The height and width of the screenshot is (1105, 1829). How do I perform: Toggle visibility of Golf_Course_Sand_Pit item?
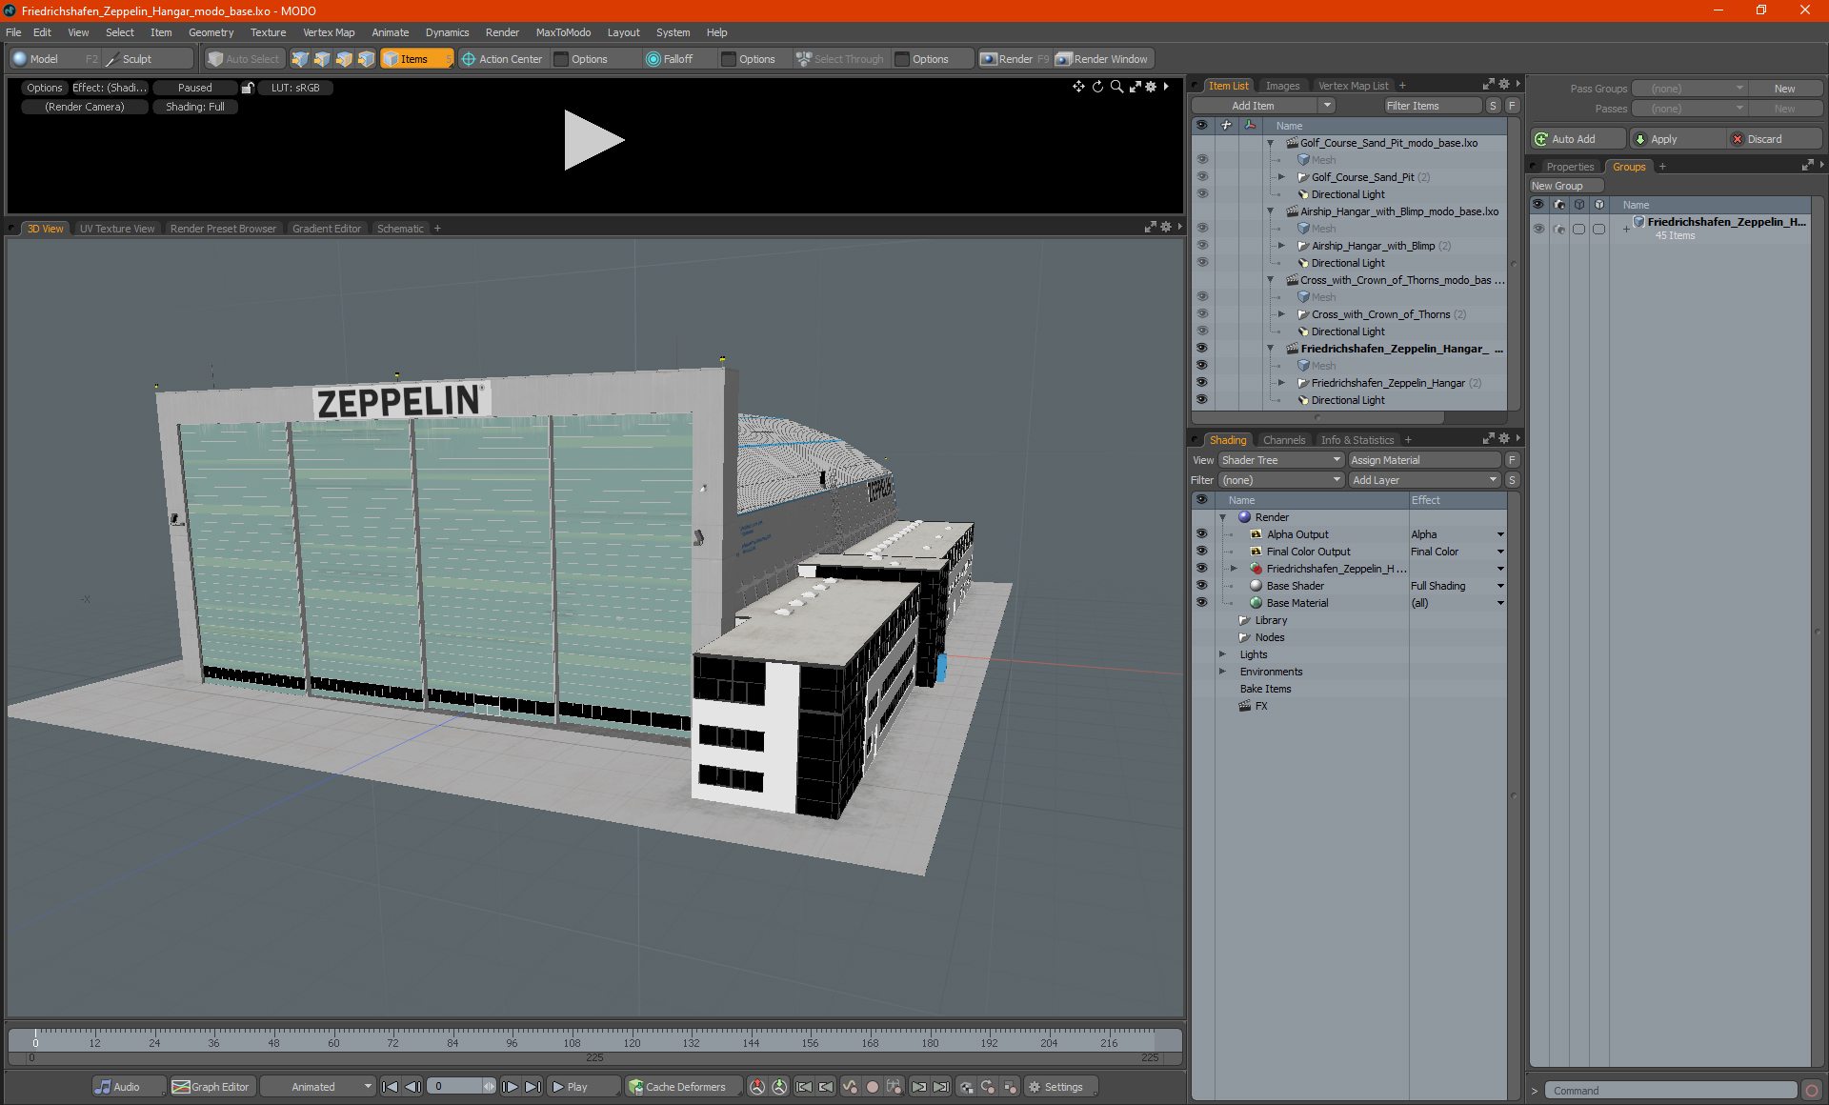click(1202, 177)
